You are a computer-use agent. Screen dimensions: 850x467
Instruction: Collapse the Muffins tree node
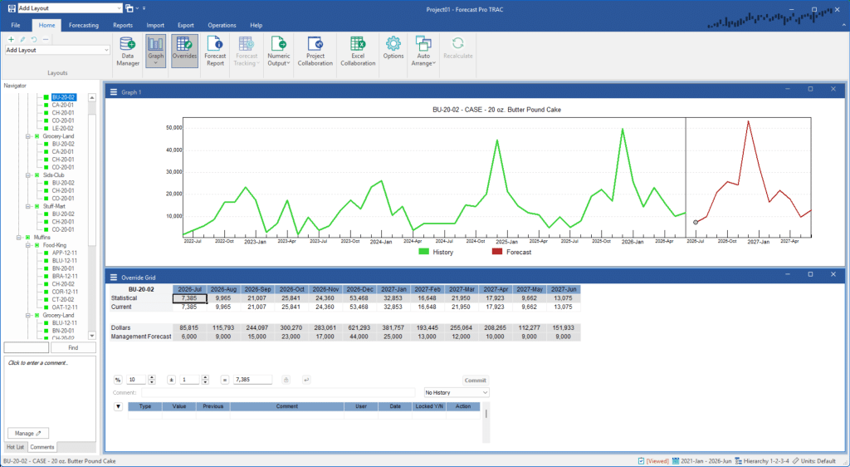pos(18,238)
